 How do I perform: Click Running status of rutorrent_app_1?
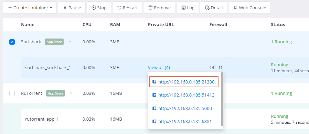tap(279, 116)
